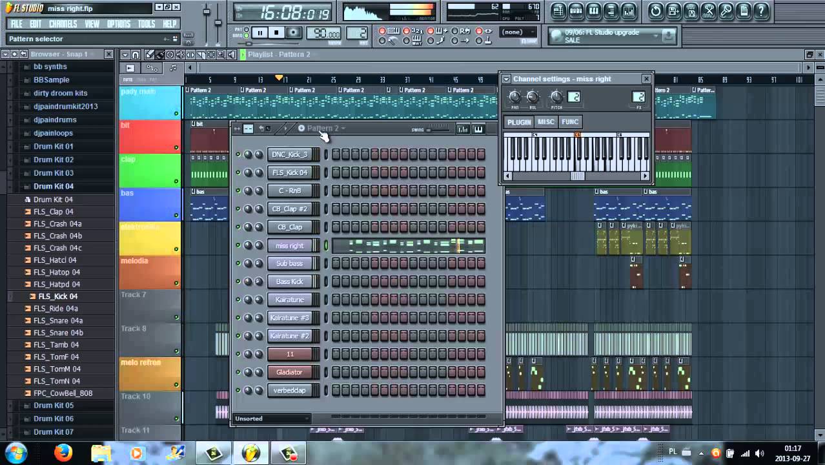Image resolution: width=825 pixels, height=465 pixels.
Task: Expand the bb synths folder
Action: pos(50,67)
